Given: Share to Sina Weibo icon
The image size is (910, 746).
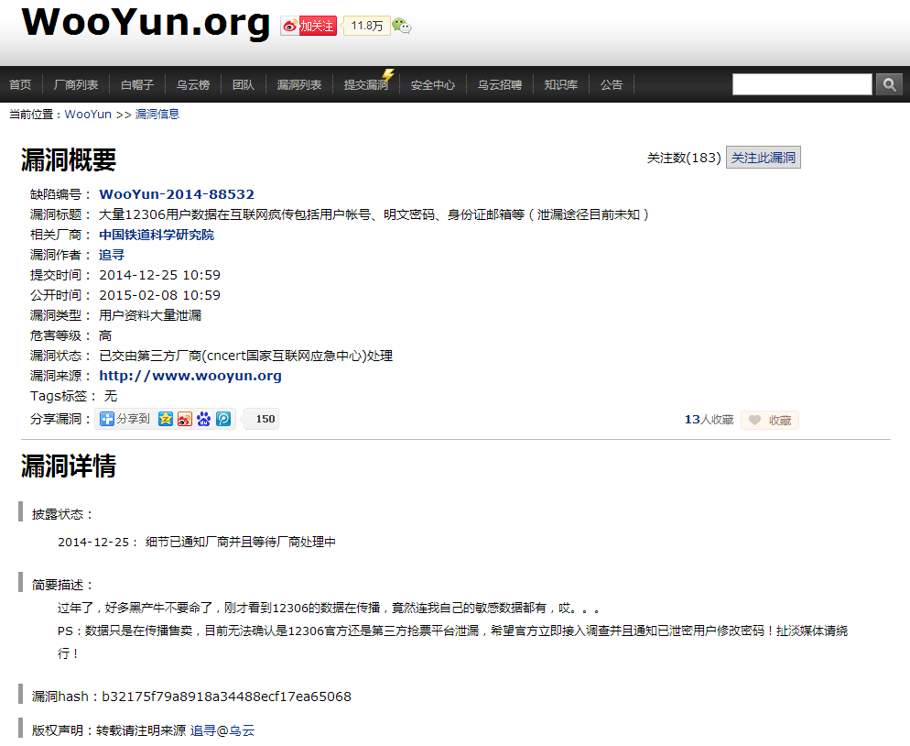Looking at the screenshot, I should (x=185, y=419).
